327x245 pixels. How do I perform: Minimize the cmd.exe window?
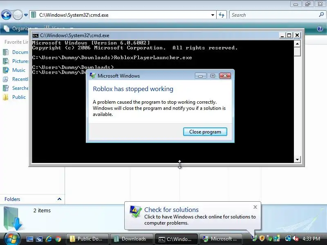pos(282,36)
